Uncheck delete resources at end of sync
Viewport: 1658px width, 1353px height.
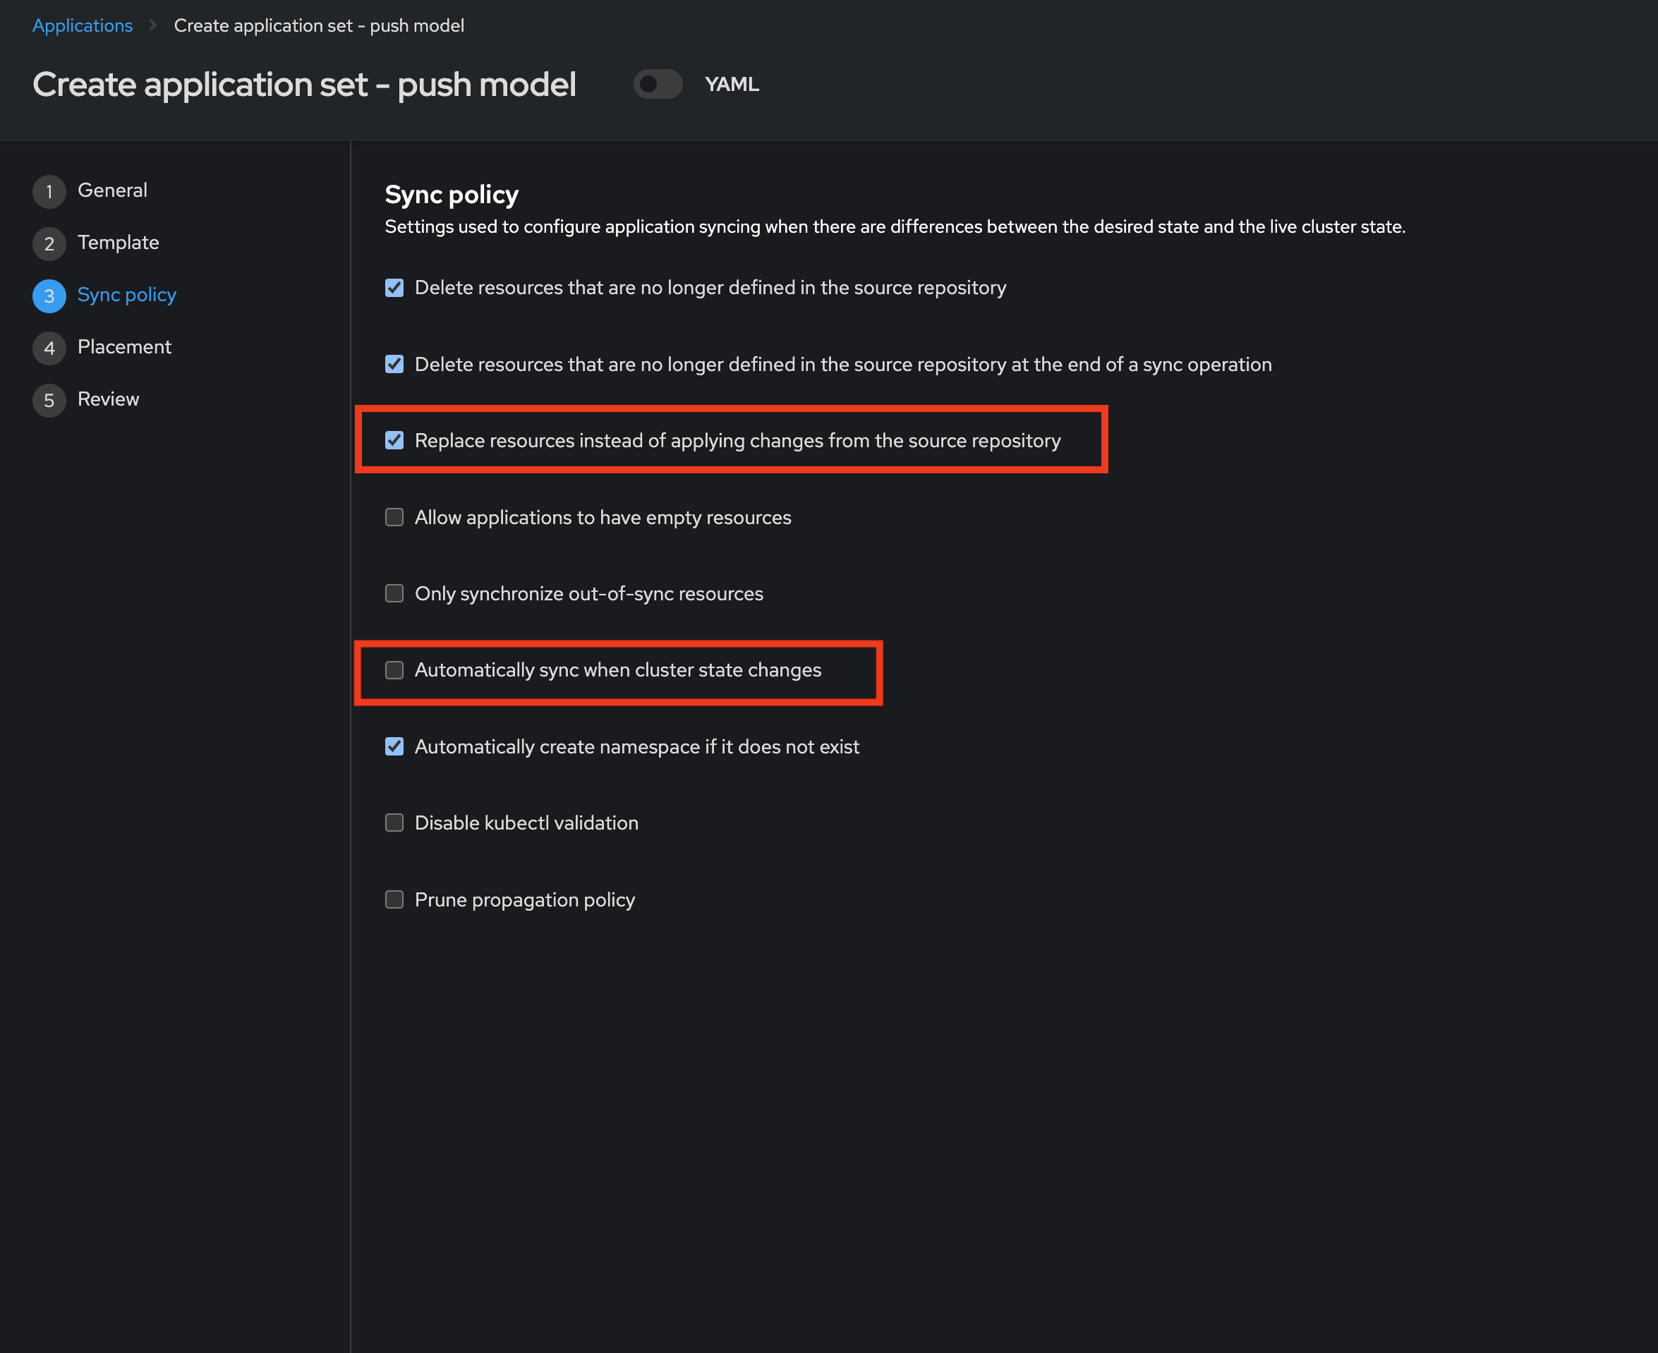tap(394, 364)
